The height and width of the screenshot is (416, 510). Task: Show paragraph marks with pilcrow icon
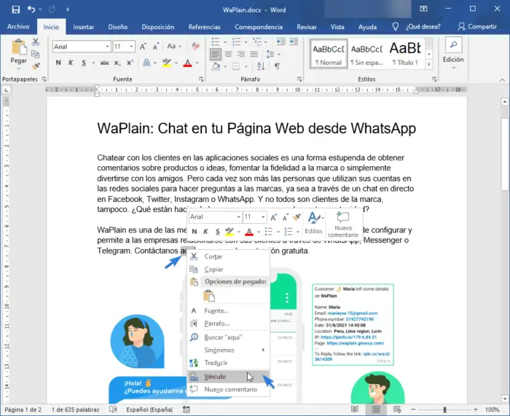[277, 66]
